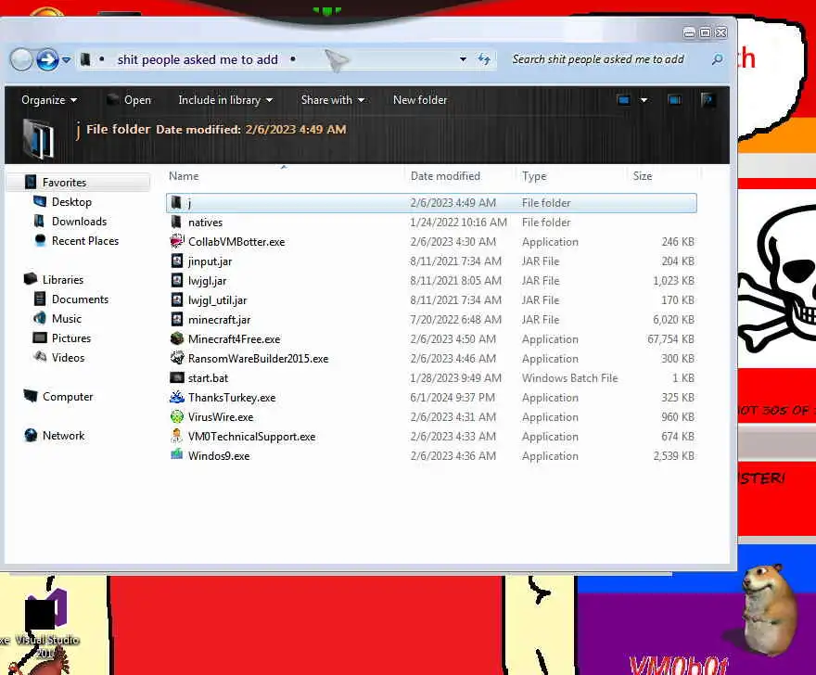Expand the Include in library menu
Screen dimensions: 816x675
[225, 100]
